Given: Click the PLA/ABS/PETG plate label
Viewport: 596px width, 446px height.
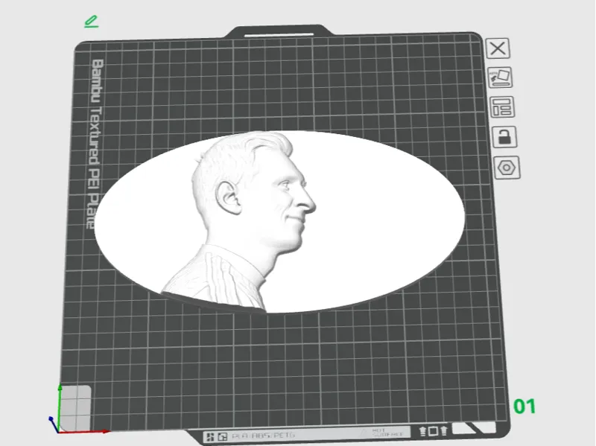Looking at the screenshot, I should (263, 436).
